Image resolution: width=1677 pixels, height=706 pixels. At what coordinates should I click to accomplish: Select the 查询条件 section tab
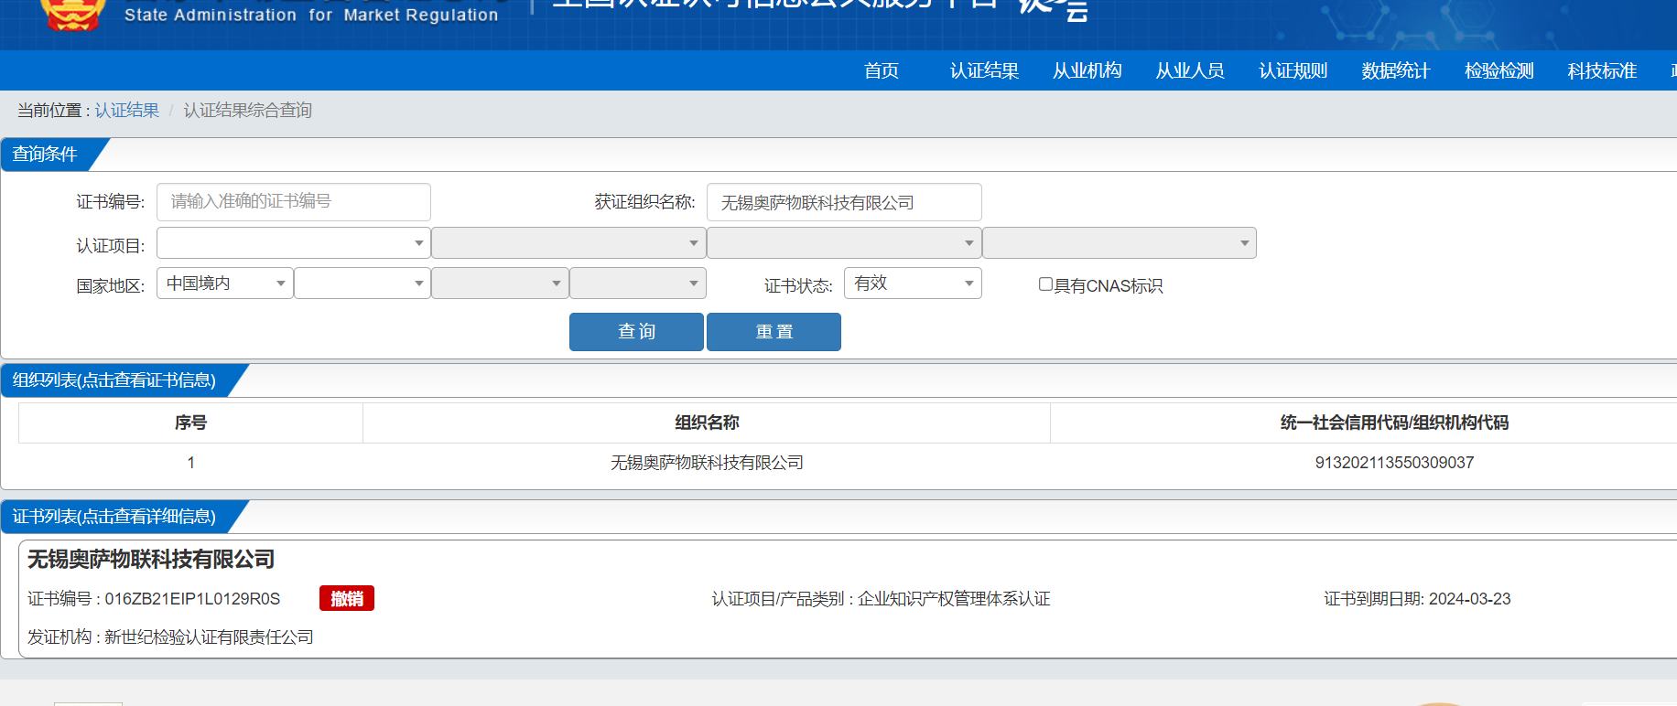coord(45,154)
